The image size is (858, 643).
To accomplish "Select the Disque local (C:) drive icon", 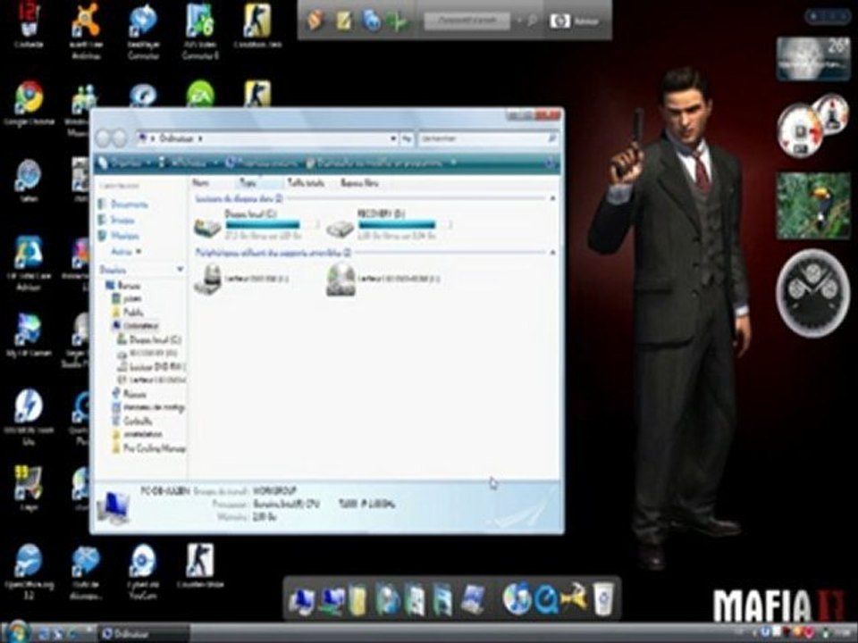I will [208, 227].
